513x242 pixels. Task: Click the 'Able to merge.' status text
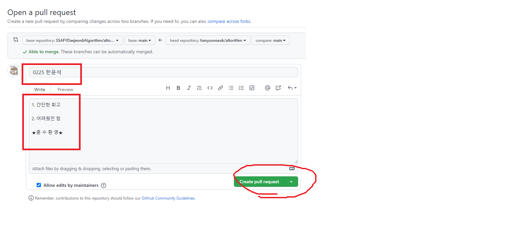pos(44,52)
